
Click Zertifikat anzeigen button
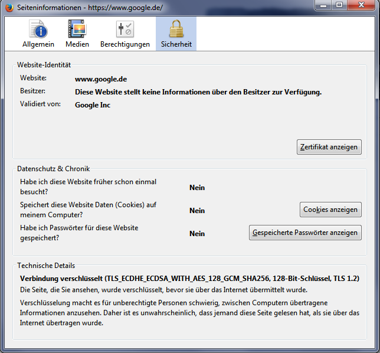[329, 147]
